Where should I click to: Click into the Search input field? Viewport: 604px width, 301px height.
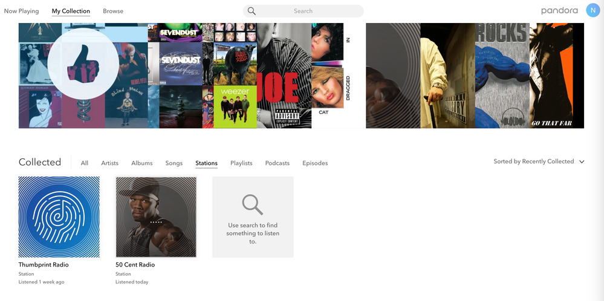308,11
